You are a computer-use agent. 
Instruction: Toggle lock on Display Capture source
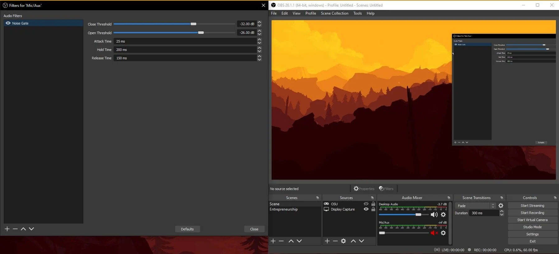click(373, 209)
